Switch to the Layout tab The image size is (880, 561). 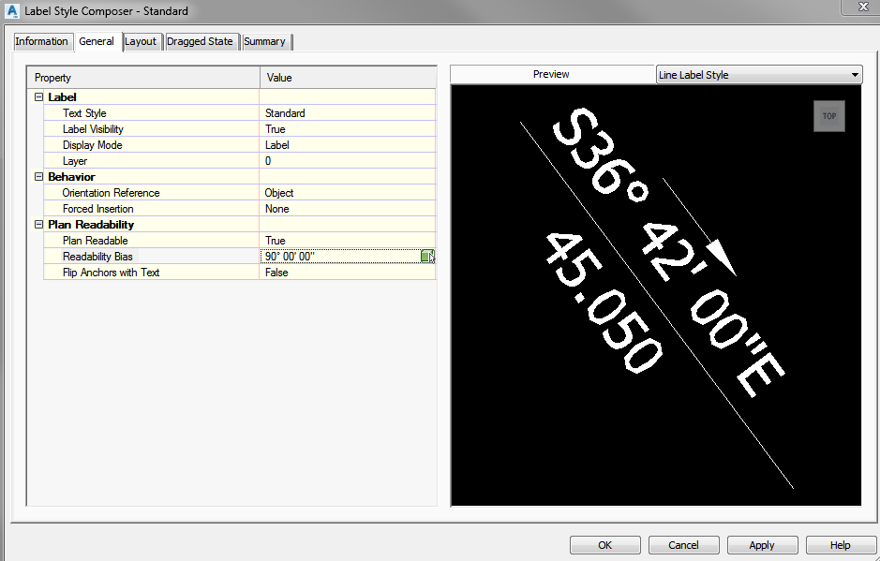pos(142,41)
